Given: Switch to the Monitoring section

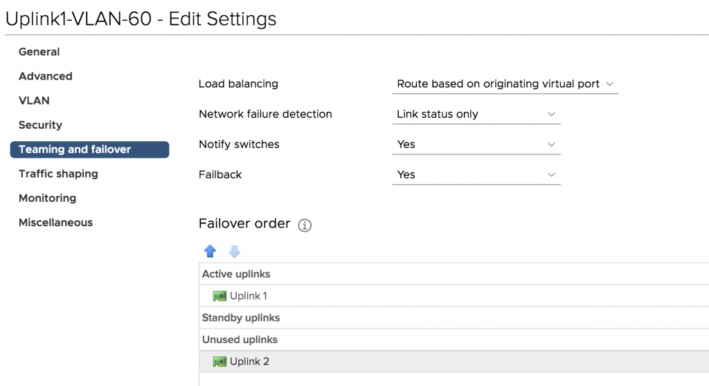Looking at the screenshot, I should pos(48,199).
